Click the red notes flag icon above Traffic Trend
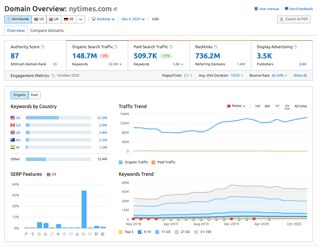This screenshot has height=247, width=318. [x=229, y=106]
